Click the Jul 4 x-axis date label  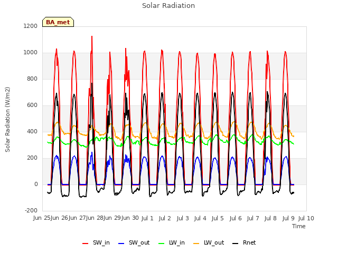coord(200,219)
